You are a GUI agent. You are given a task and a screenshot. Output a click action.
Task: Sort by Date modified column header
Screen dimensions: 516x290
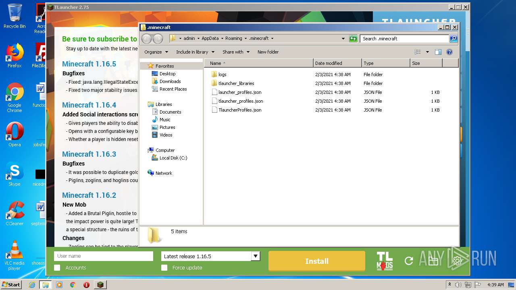(337, 63)
